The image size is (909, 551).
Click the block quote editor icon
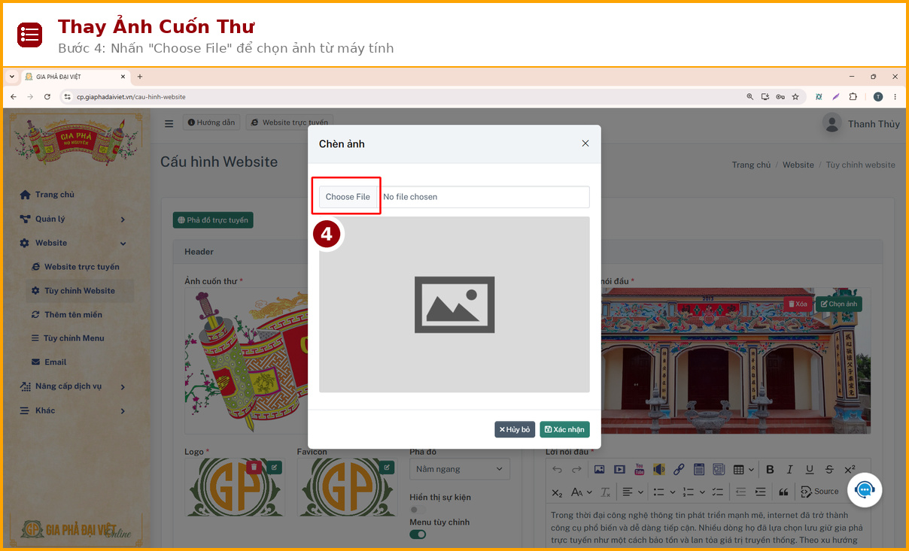point(784,492)
